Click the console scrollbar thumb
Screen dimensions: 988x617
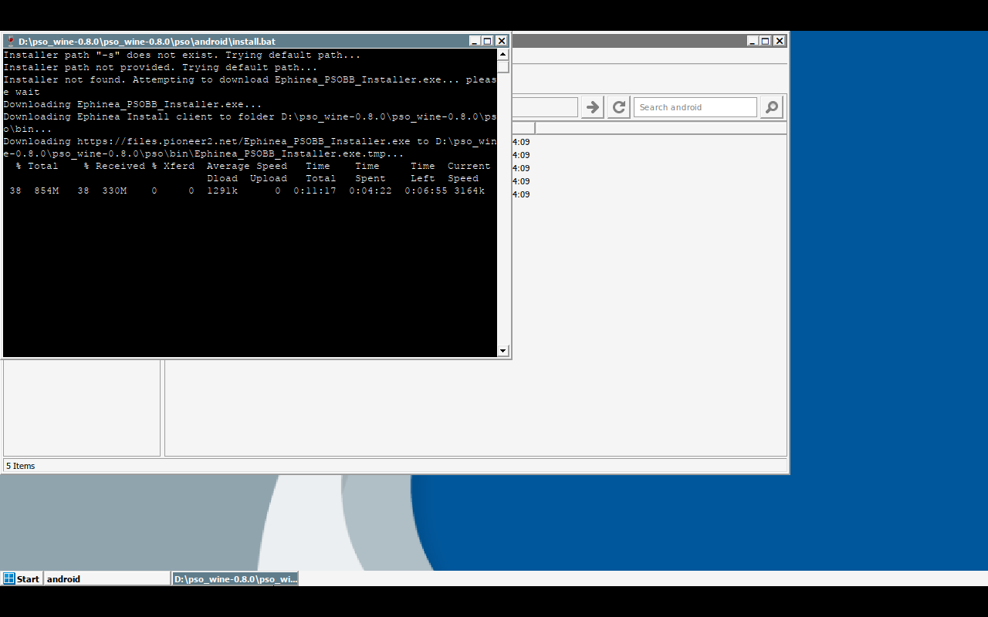(503, 66)
